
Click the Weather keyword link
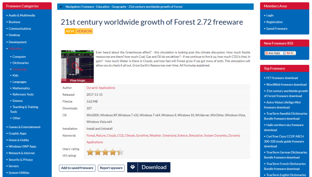coord(155,136)
